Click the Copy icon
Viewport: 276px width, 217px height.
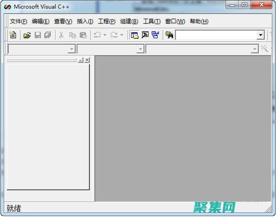(x=72, y=35)
